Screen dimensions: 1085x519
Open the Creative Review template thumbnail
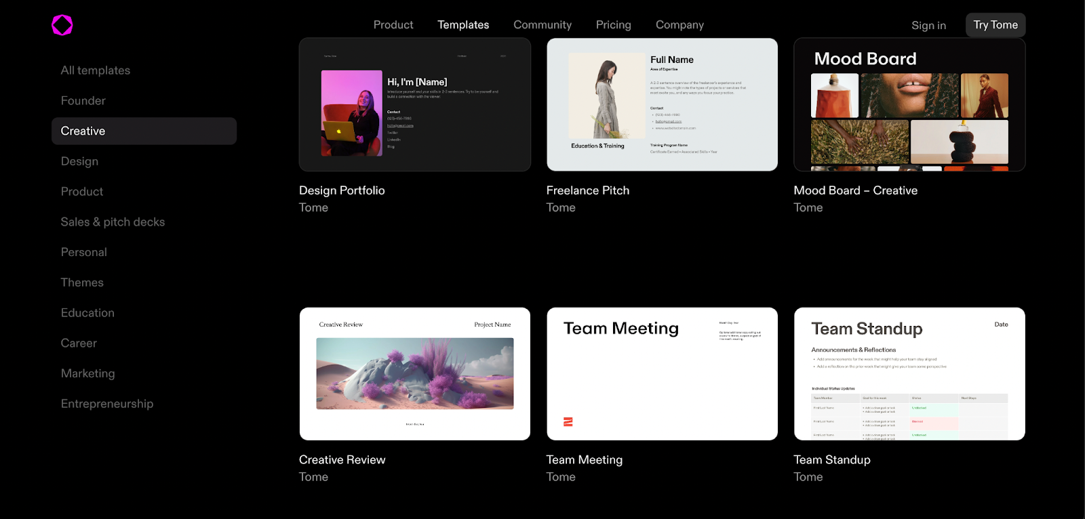pyautogui.click(x=415, y=374)
